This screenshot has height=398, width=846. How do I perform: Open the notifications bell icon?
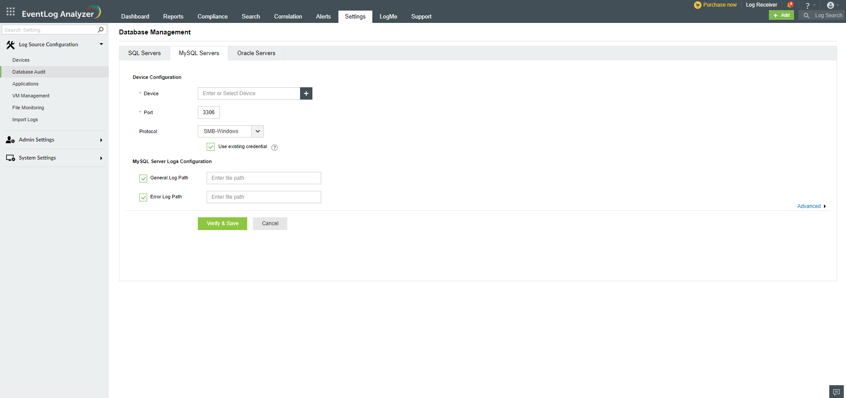coord(790,5)
